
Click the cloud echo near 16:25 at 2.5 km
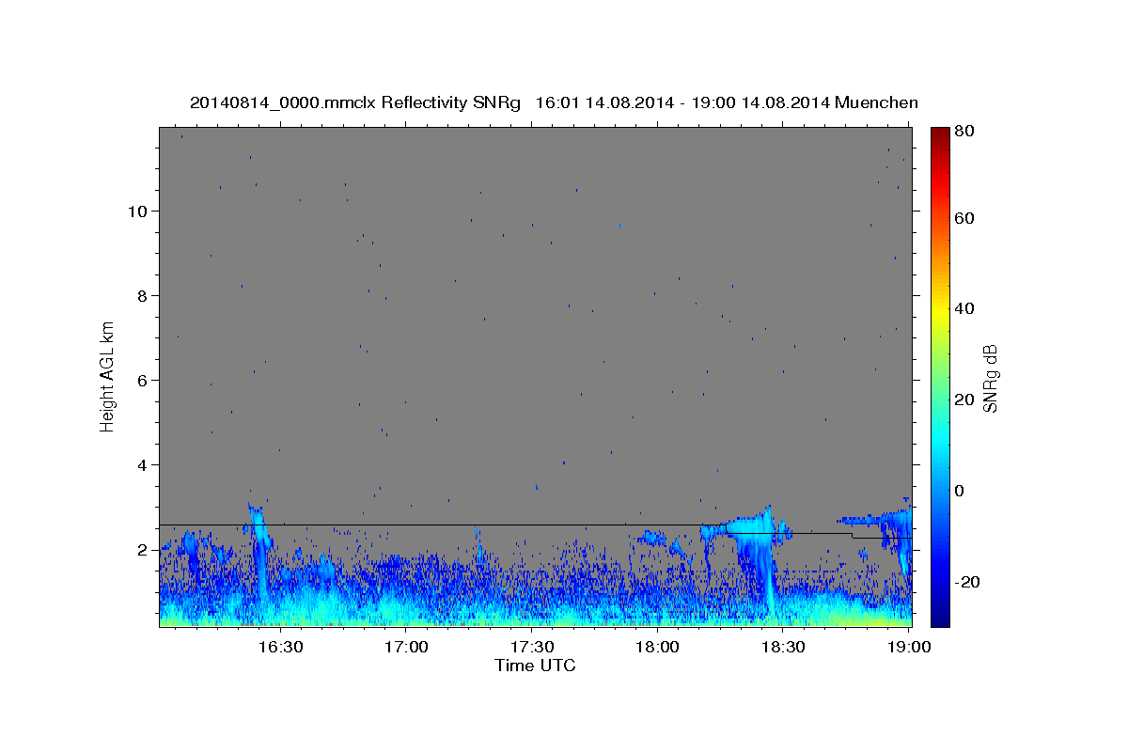tap(258, 526)
